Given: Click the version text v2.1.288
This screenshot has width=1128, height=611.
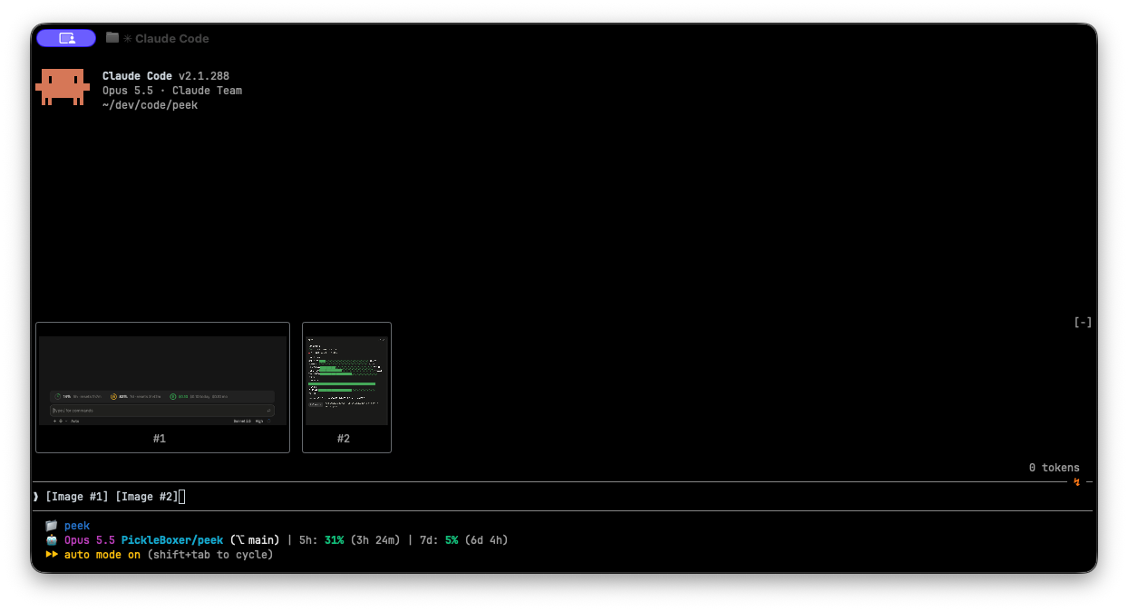Looking at the screenshot, I should (204, 76).
